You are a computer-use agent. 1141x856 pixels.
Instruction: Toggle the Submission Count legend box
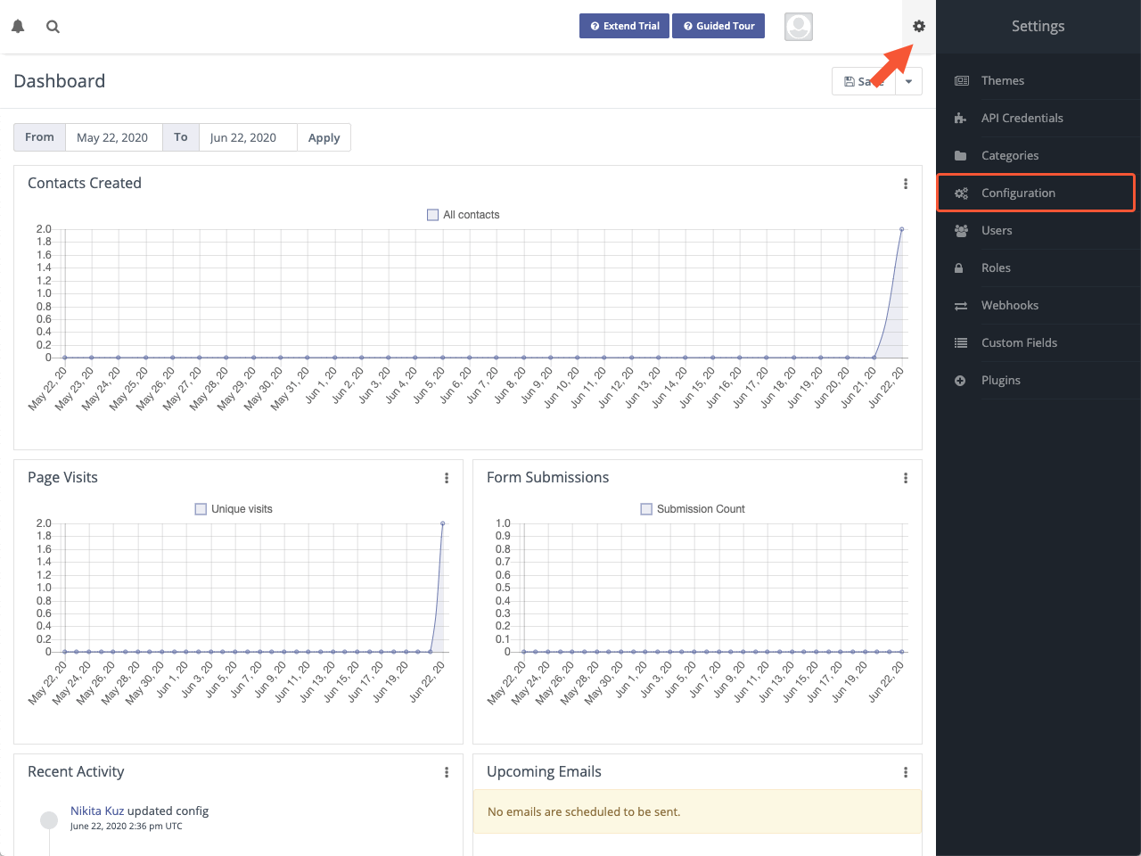coord(646,509)
